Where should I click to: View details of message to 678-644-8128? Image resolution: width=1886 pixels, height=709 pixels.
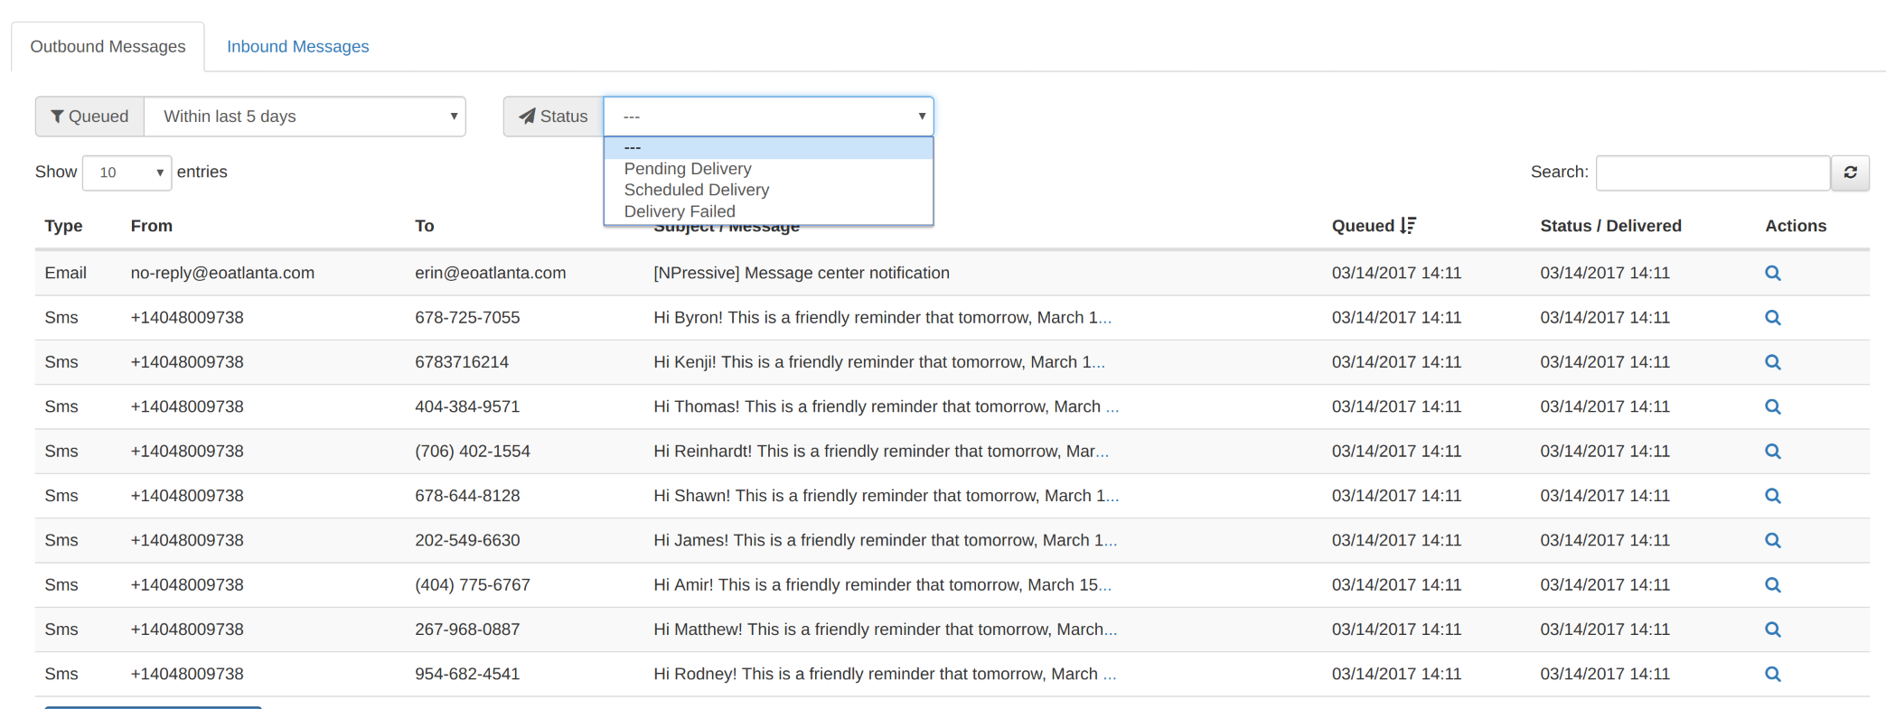1772,496
